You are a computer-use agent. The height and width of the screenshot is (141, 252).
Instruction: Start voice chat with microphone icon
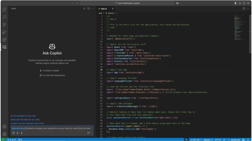pos(22,133)
